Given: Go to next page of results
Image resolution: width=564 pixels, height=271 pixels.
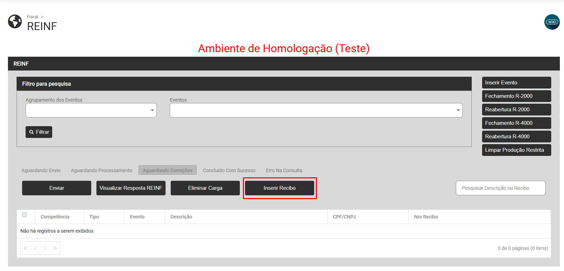Looking at the screenshot, I should (46, 248).
